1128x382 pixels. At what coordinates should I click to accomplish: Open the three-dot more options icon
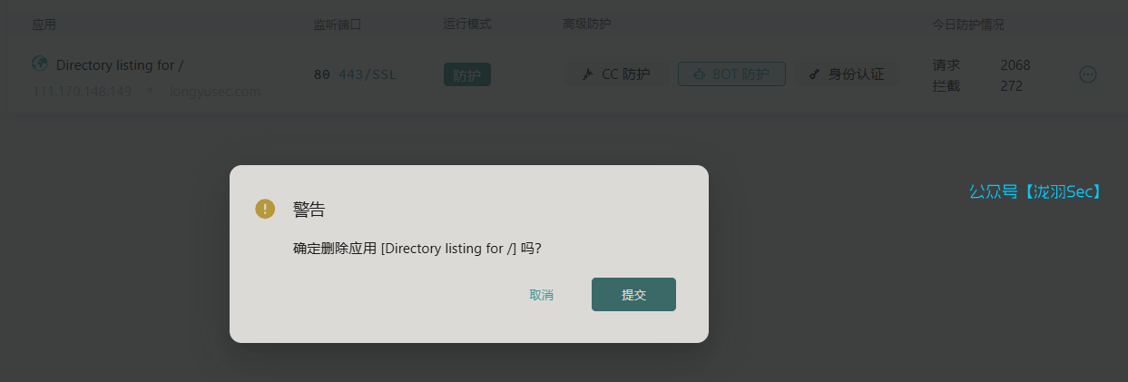tap(1088, 74)
